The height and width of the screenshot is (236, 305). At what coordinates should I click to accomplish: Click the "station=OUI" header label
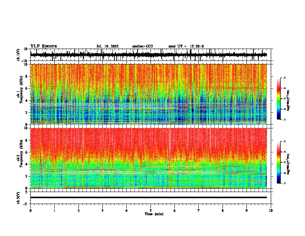(x=142, y=46)
